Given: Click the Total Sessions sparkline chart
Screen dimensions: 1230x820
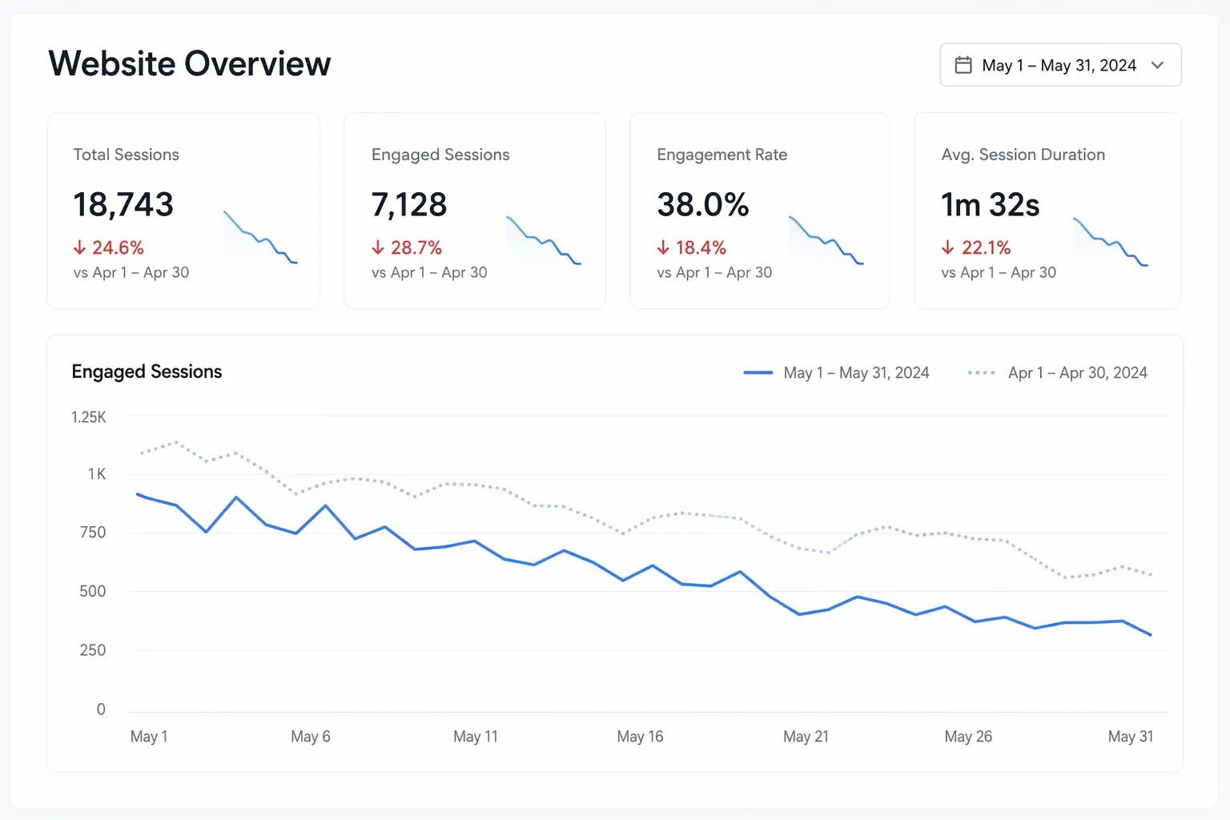Looking at the screenshot, I should click(260, 237).
